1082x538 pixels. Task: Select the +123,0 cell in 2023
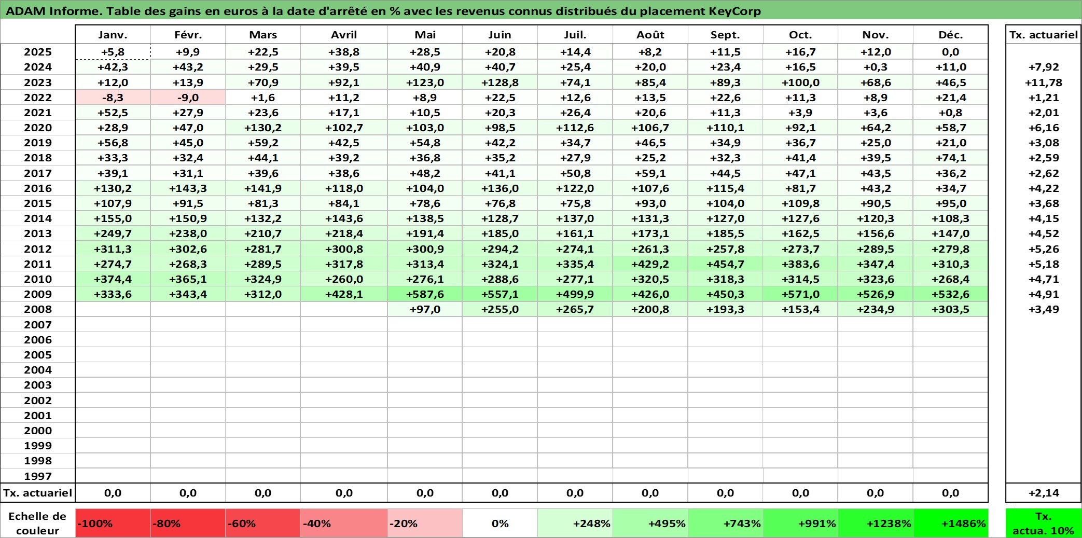(x=425, y=82)
